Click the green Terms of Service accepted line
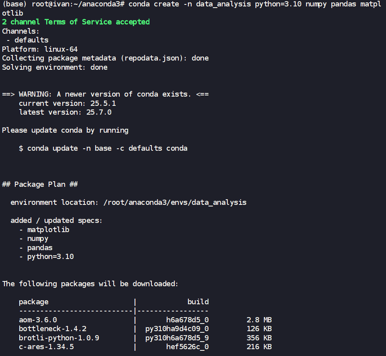This screenshot has height=356, width=386. (76, 22)
